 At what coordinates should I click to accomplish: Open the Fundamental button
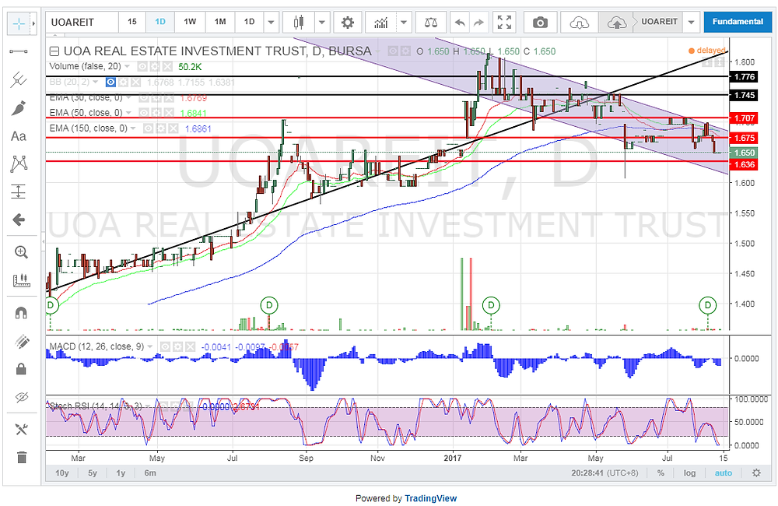coord(738,22)
